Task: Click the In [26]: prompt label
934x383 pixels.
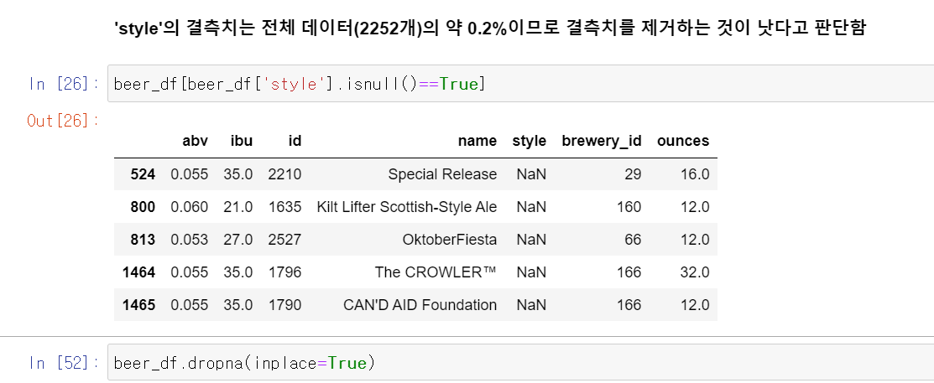Action: pyautogui.click(x=64, y=84)
